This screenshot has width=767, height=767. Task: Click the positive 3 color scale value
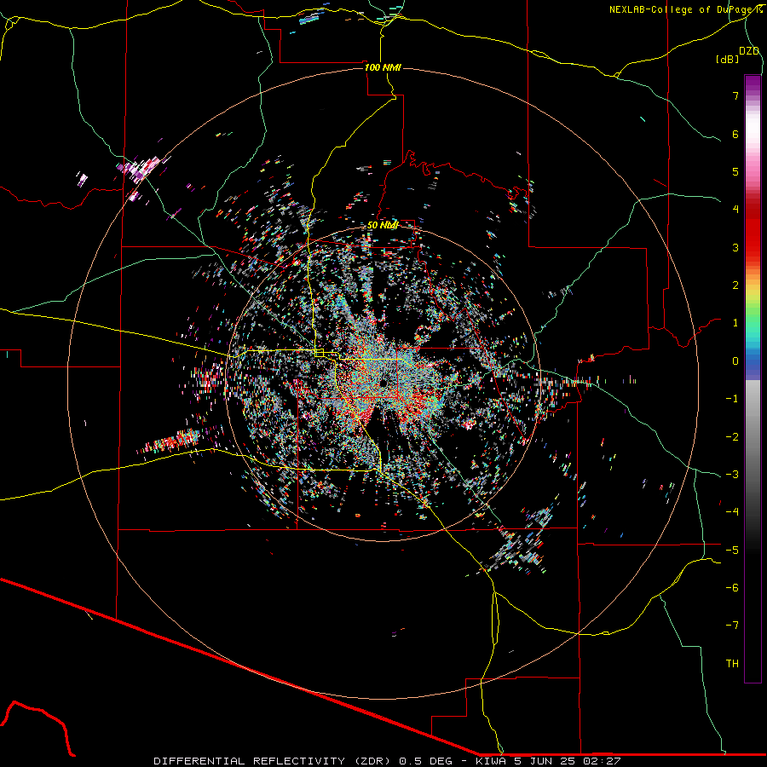point(735,247)
